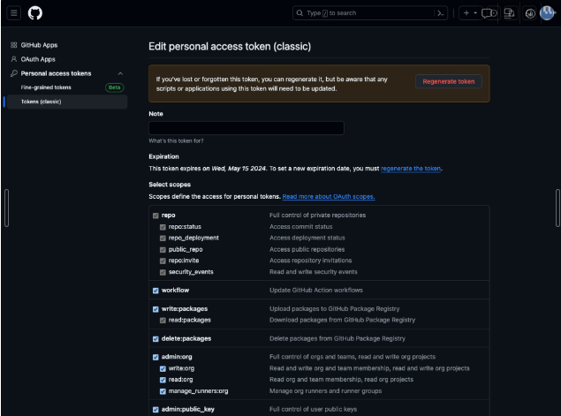Screen dimensions: 561x416
Task: Select Personal access tokens menu item
Action: coord(56,73)
